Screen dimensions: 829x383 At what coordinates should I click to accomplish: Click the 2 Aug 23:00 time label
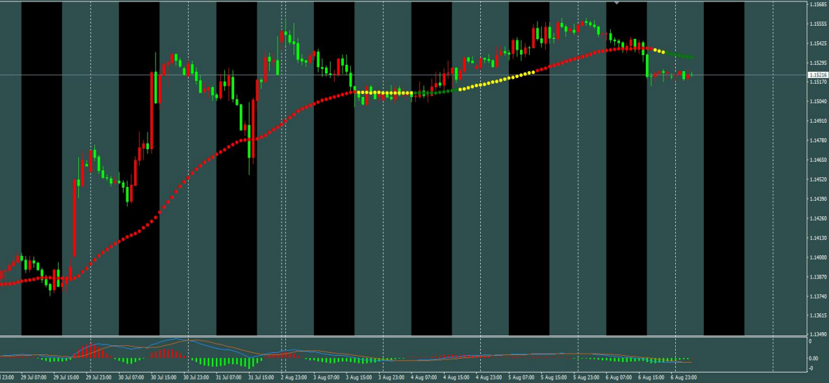tap(294, 377)
